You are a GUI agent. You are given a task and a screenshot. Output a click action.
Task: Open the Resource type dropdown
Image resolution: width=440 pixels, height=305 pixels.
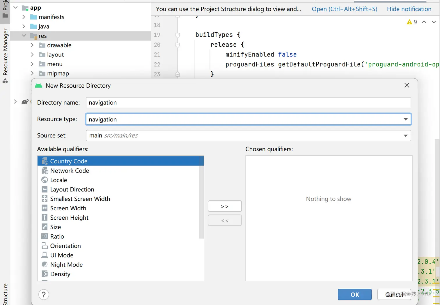tap(405, 119)
